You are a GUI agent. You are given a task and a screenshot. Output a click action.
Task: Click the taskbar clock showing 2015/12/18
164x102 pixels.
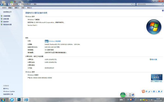point(158,100)
